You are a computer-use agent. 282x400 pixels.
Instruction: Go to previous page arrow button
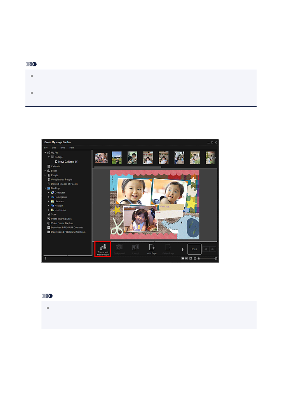click(x=206, y=249)
